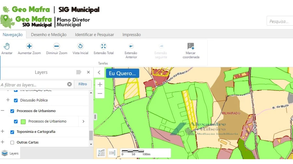This screenshot has width=293, height=164.
Task: Open Processos de Urbanismo layer options arrow
Action: tap(84, 122)
